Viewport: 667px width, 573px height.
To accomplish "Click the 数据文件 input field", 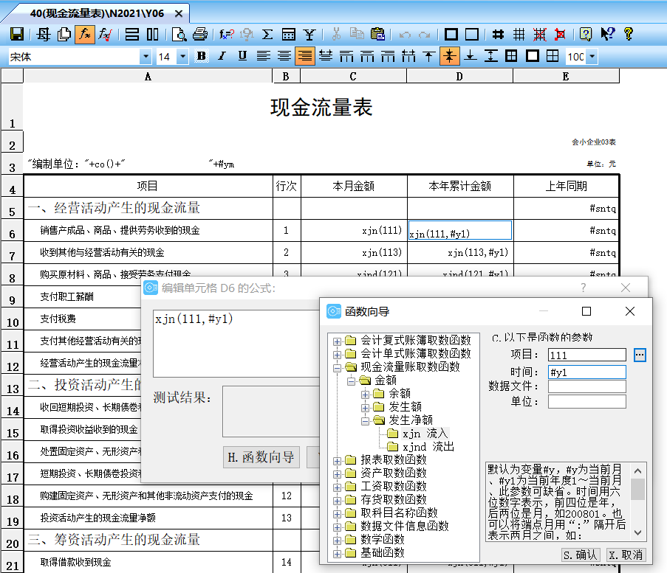I will point(586,386).
